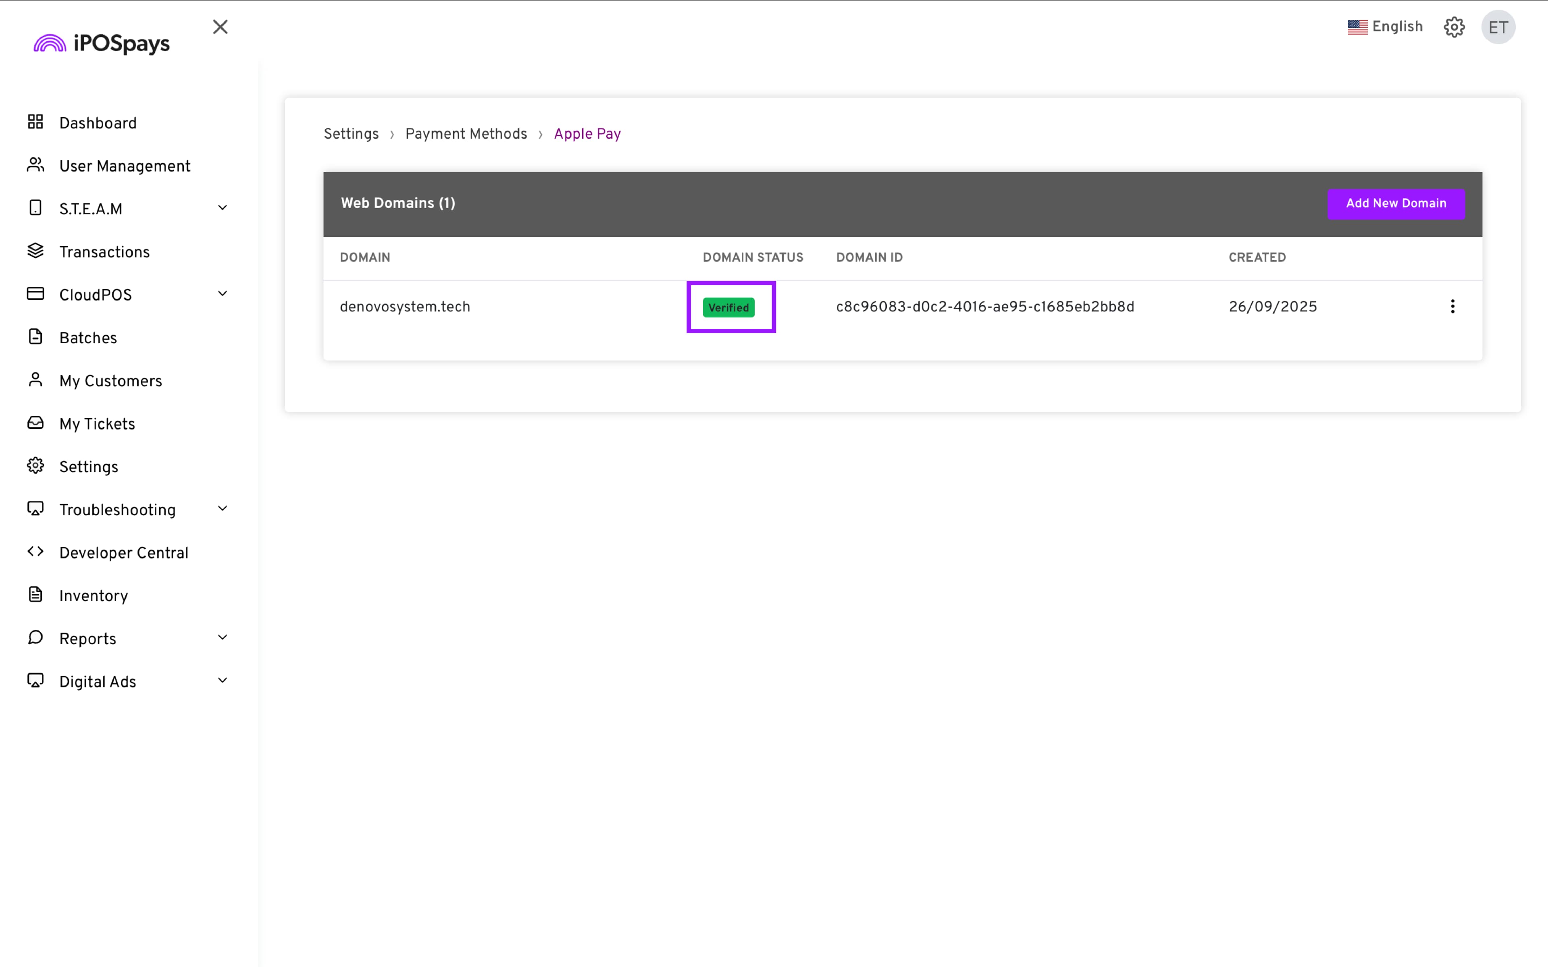Click the green Verified status badge

tap(728, 307)
